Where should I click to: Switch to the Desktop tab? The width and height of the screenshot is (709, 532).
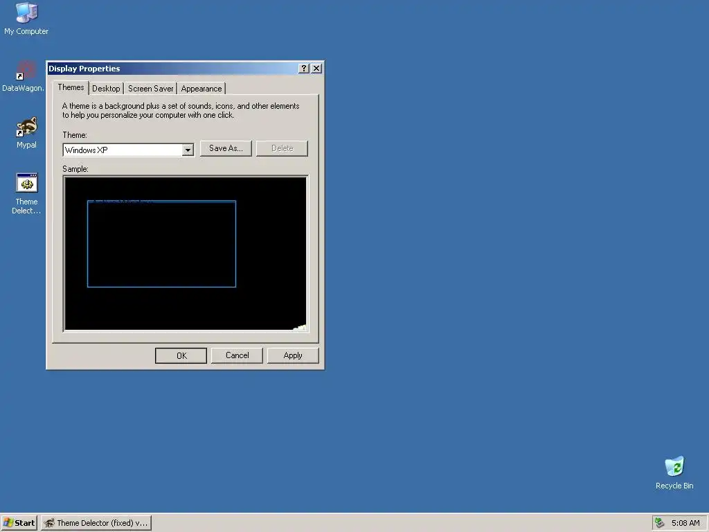[106, 89]
